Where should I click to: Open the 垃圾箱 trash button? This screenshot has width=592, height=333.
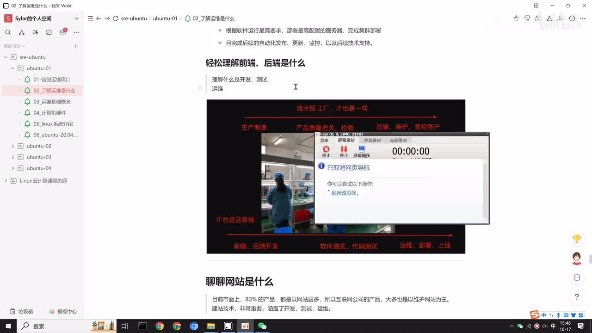point(22,312)
